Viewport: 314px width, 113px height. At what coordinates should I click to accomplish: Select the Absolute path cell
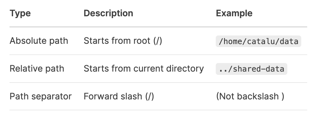tap(39, 41)
